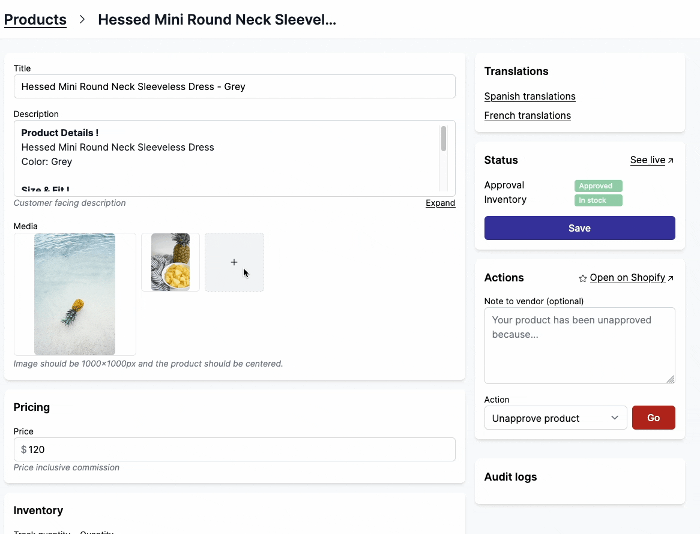The image size is (700, 534).
Task: Open the Action dropdown showing Unapprove product
Action: tap(555, 418)
